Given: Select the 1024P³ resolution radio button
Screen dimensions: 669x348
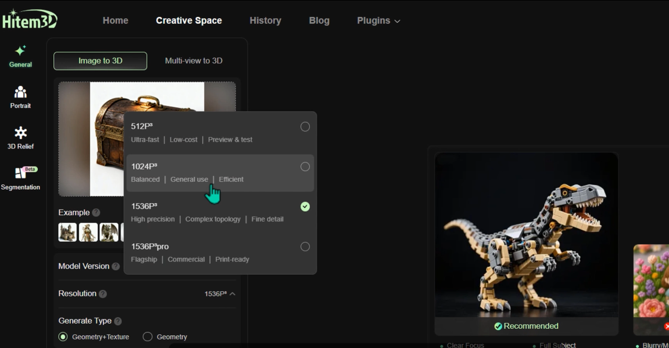Looking at the screenshot, I should coord(305,166).
